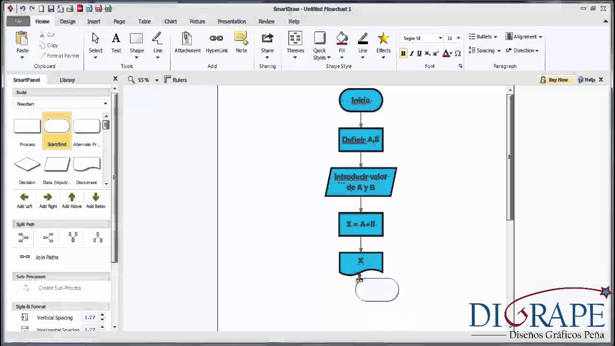615x346 pixels.
Task: Add a Note
Action: click(241, 43)
